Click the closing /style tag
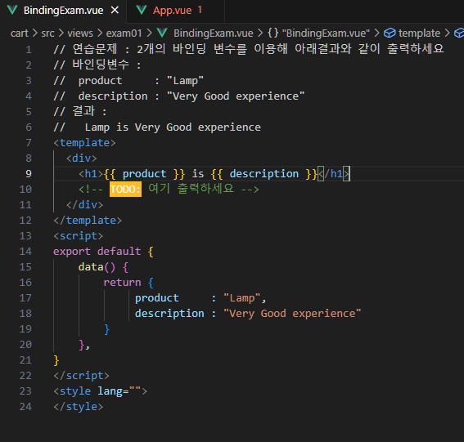Image resolution: width=464 pixels, height=442 pixels. [78, 407]
